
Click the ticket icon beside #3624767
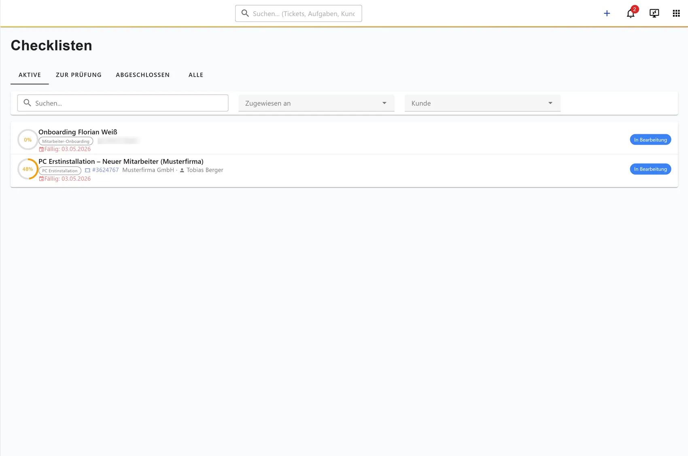pos(87,170)
